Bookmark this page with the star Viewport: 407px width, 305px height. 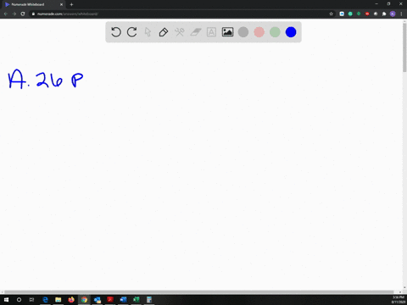pyautogui.click(x=332, y=14)
